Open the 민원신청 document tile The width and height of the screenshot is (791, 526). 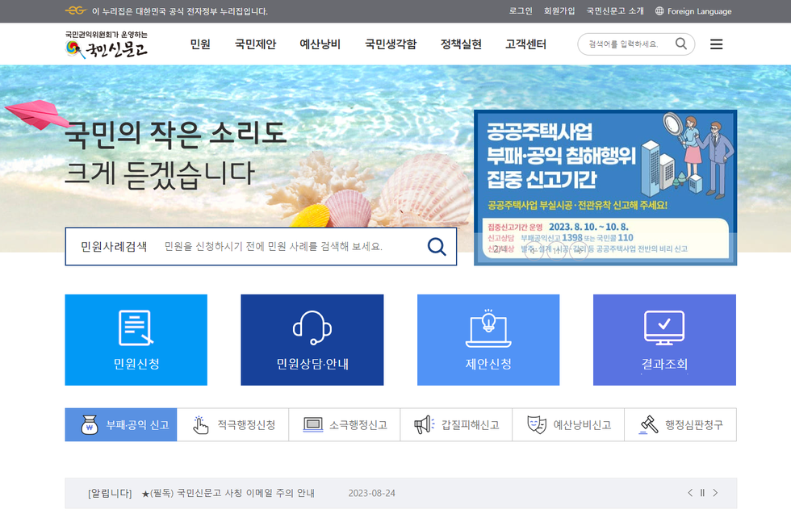[136, 340]
